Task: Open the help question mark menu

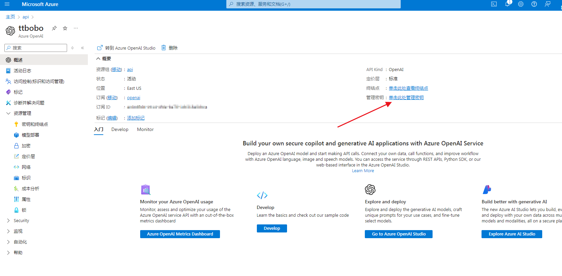Action: (x=534, y=4)
